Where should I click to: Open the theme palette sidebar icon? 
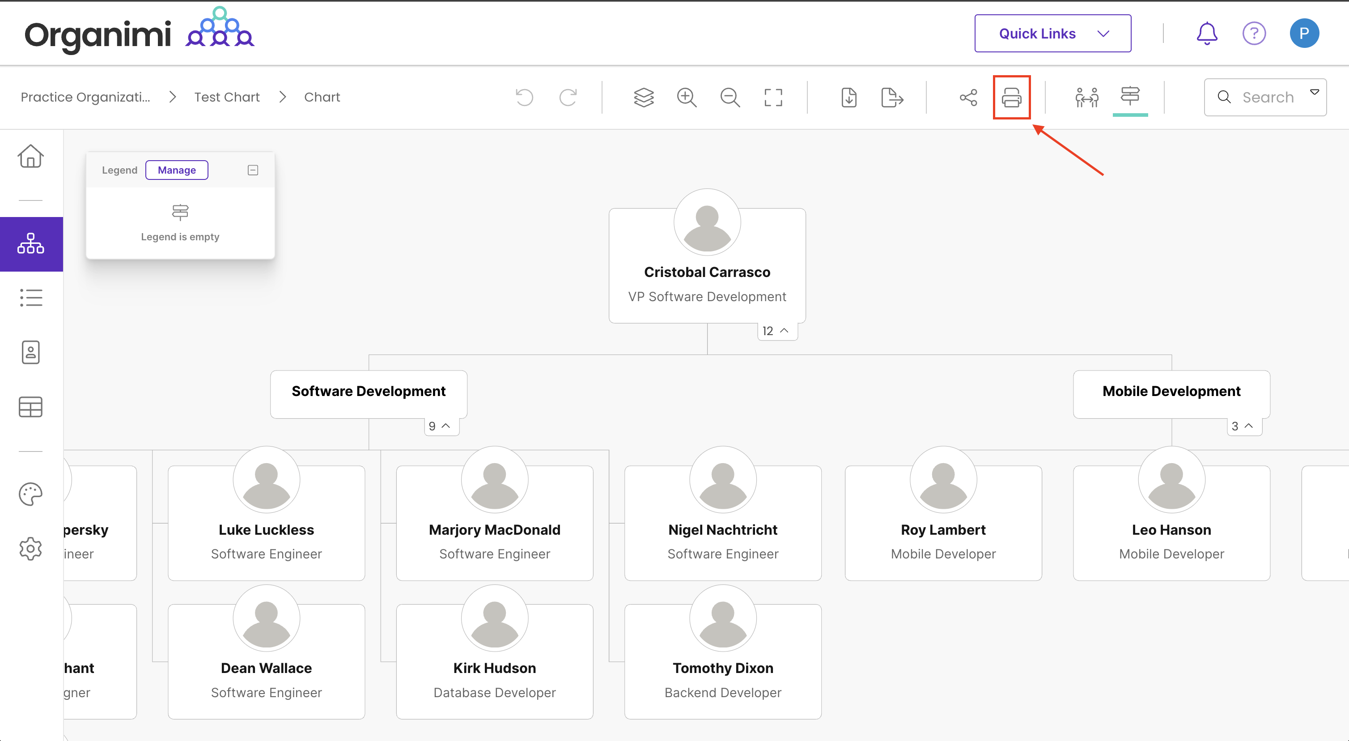click(x=30, y=494)
